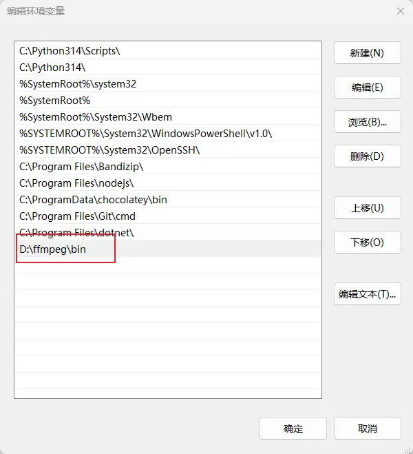The width and height of the screenshot is (413, 454).
Task: Select the chocolatey\bin path entry
Action: 93,200
